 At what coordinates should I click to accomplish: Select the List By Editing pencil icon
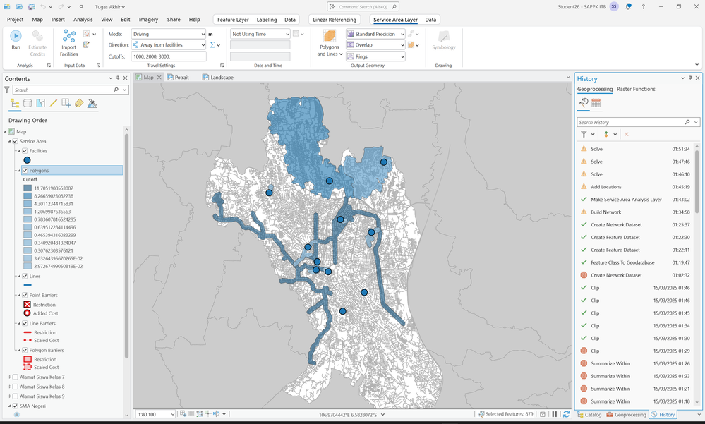54,104
